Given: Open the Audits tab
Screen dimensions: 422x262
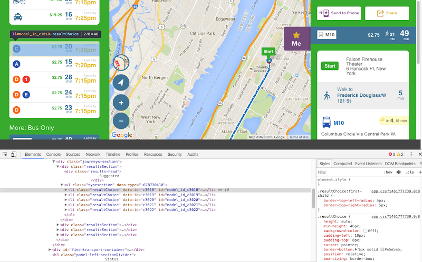Looking at the screenshot, I should tap(193, 154).
